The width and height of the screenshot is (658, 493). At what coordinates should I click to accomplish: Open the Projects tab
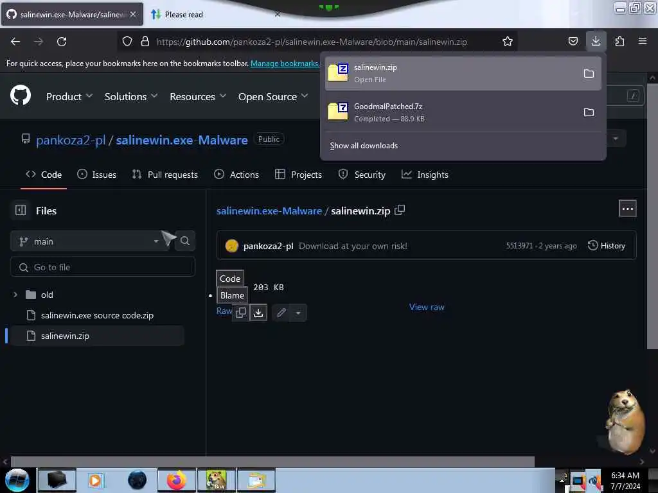coord(298,175)
